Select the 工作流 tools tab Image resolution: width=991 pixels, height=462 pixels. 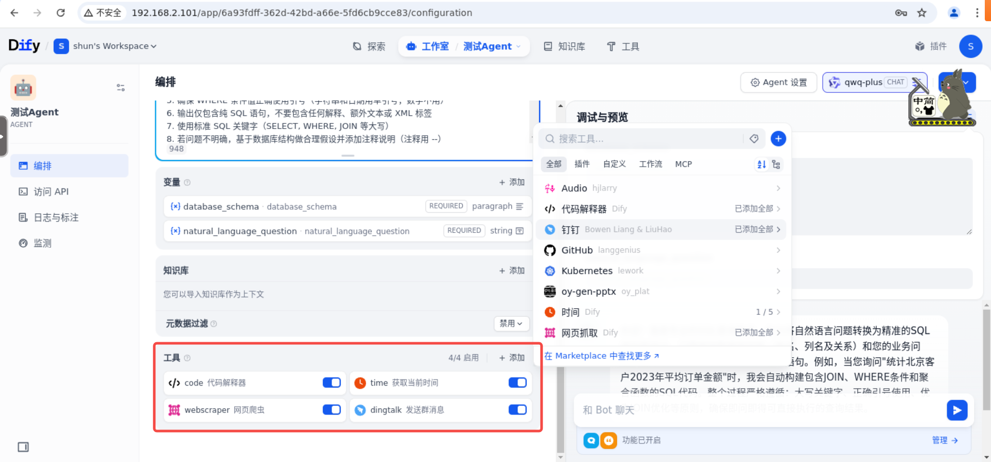651,164
